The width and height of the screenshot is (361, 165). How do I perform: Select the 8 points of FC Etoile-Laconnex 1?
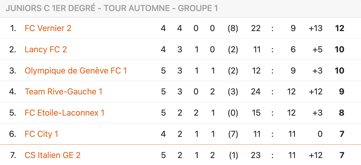(342, 113)
